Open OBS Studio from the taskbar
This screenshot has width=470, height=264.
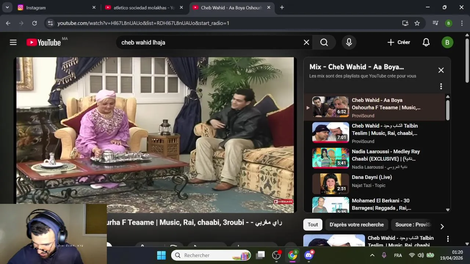(x=276, y=255)
